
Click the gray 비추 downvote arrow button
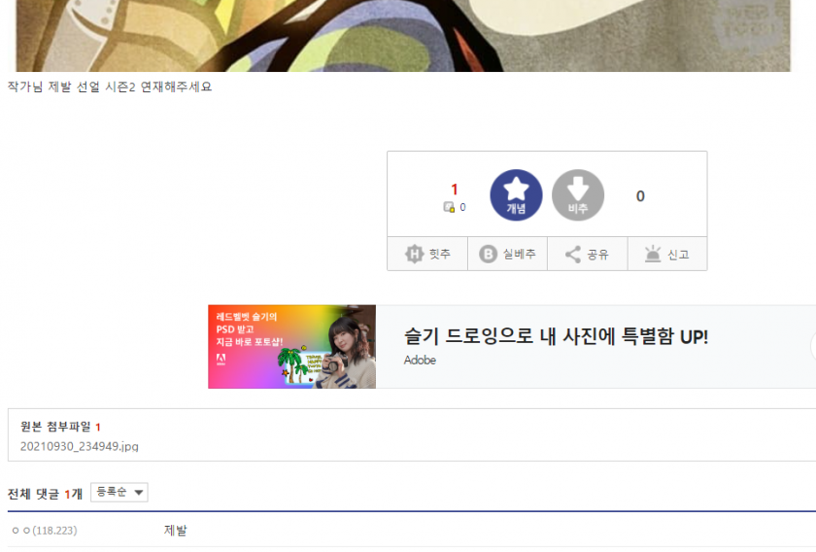578,194
